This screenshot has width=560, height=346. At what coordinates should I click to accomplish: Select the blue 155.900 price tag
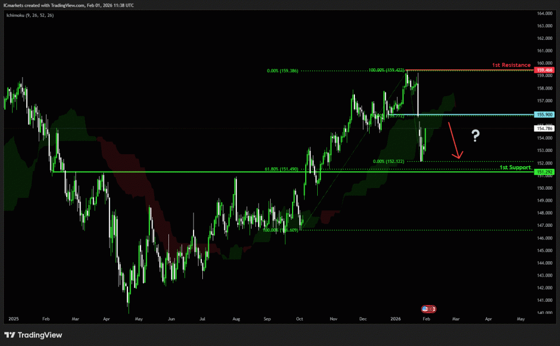click(545, 115)
